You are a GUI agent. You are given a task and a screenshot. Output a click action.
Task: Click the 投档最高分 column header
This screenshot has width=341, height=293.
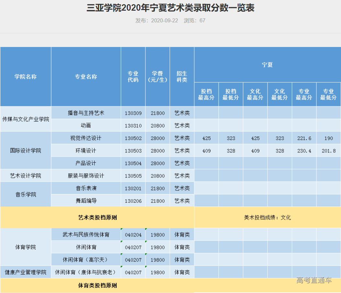pos(207,94)
